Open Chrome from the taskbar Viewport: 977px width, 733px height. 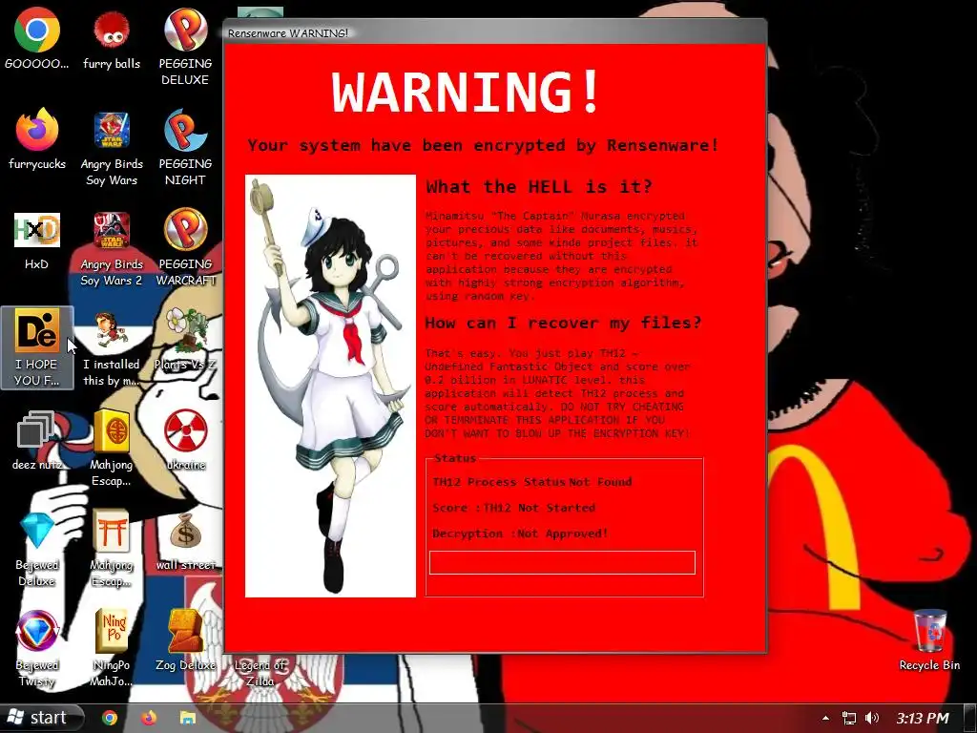(x=110, y=718)
